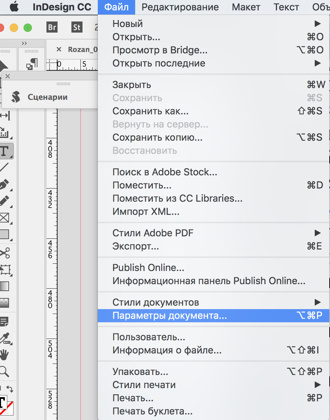Open the Текст menu
Viewport: 330px width, 420px height.
[286, 7]
